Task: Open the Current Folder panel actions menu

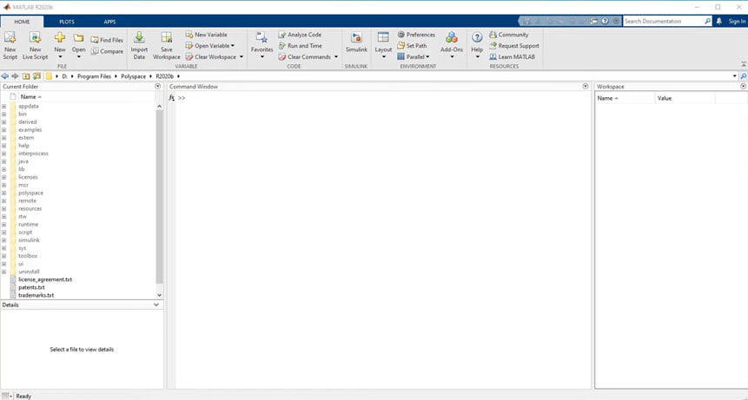Action: tap(158, 87)
